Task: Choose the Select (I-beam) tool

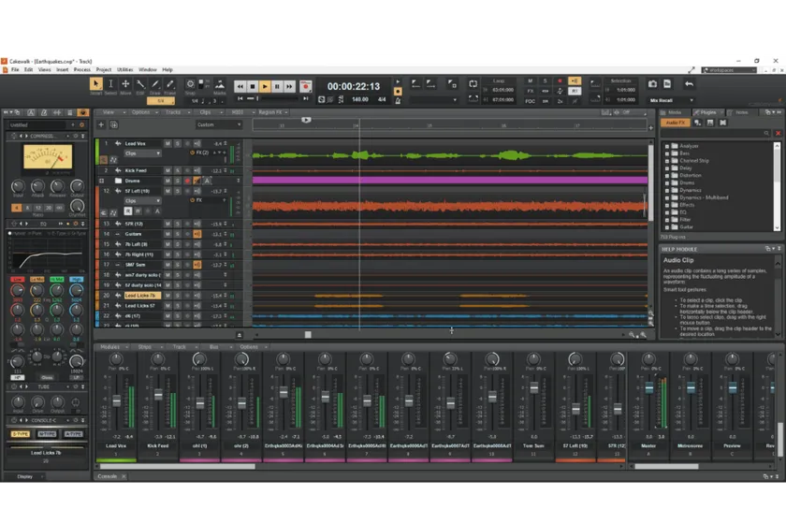Action: tap(110, 84)
